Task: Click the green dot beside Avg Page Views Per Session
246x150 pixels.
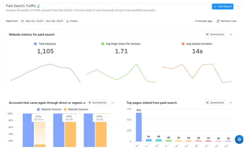Action: pos(103,44)
